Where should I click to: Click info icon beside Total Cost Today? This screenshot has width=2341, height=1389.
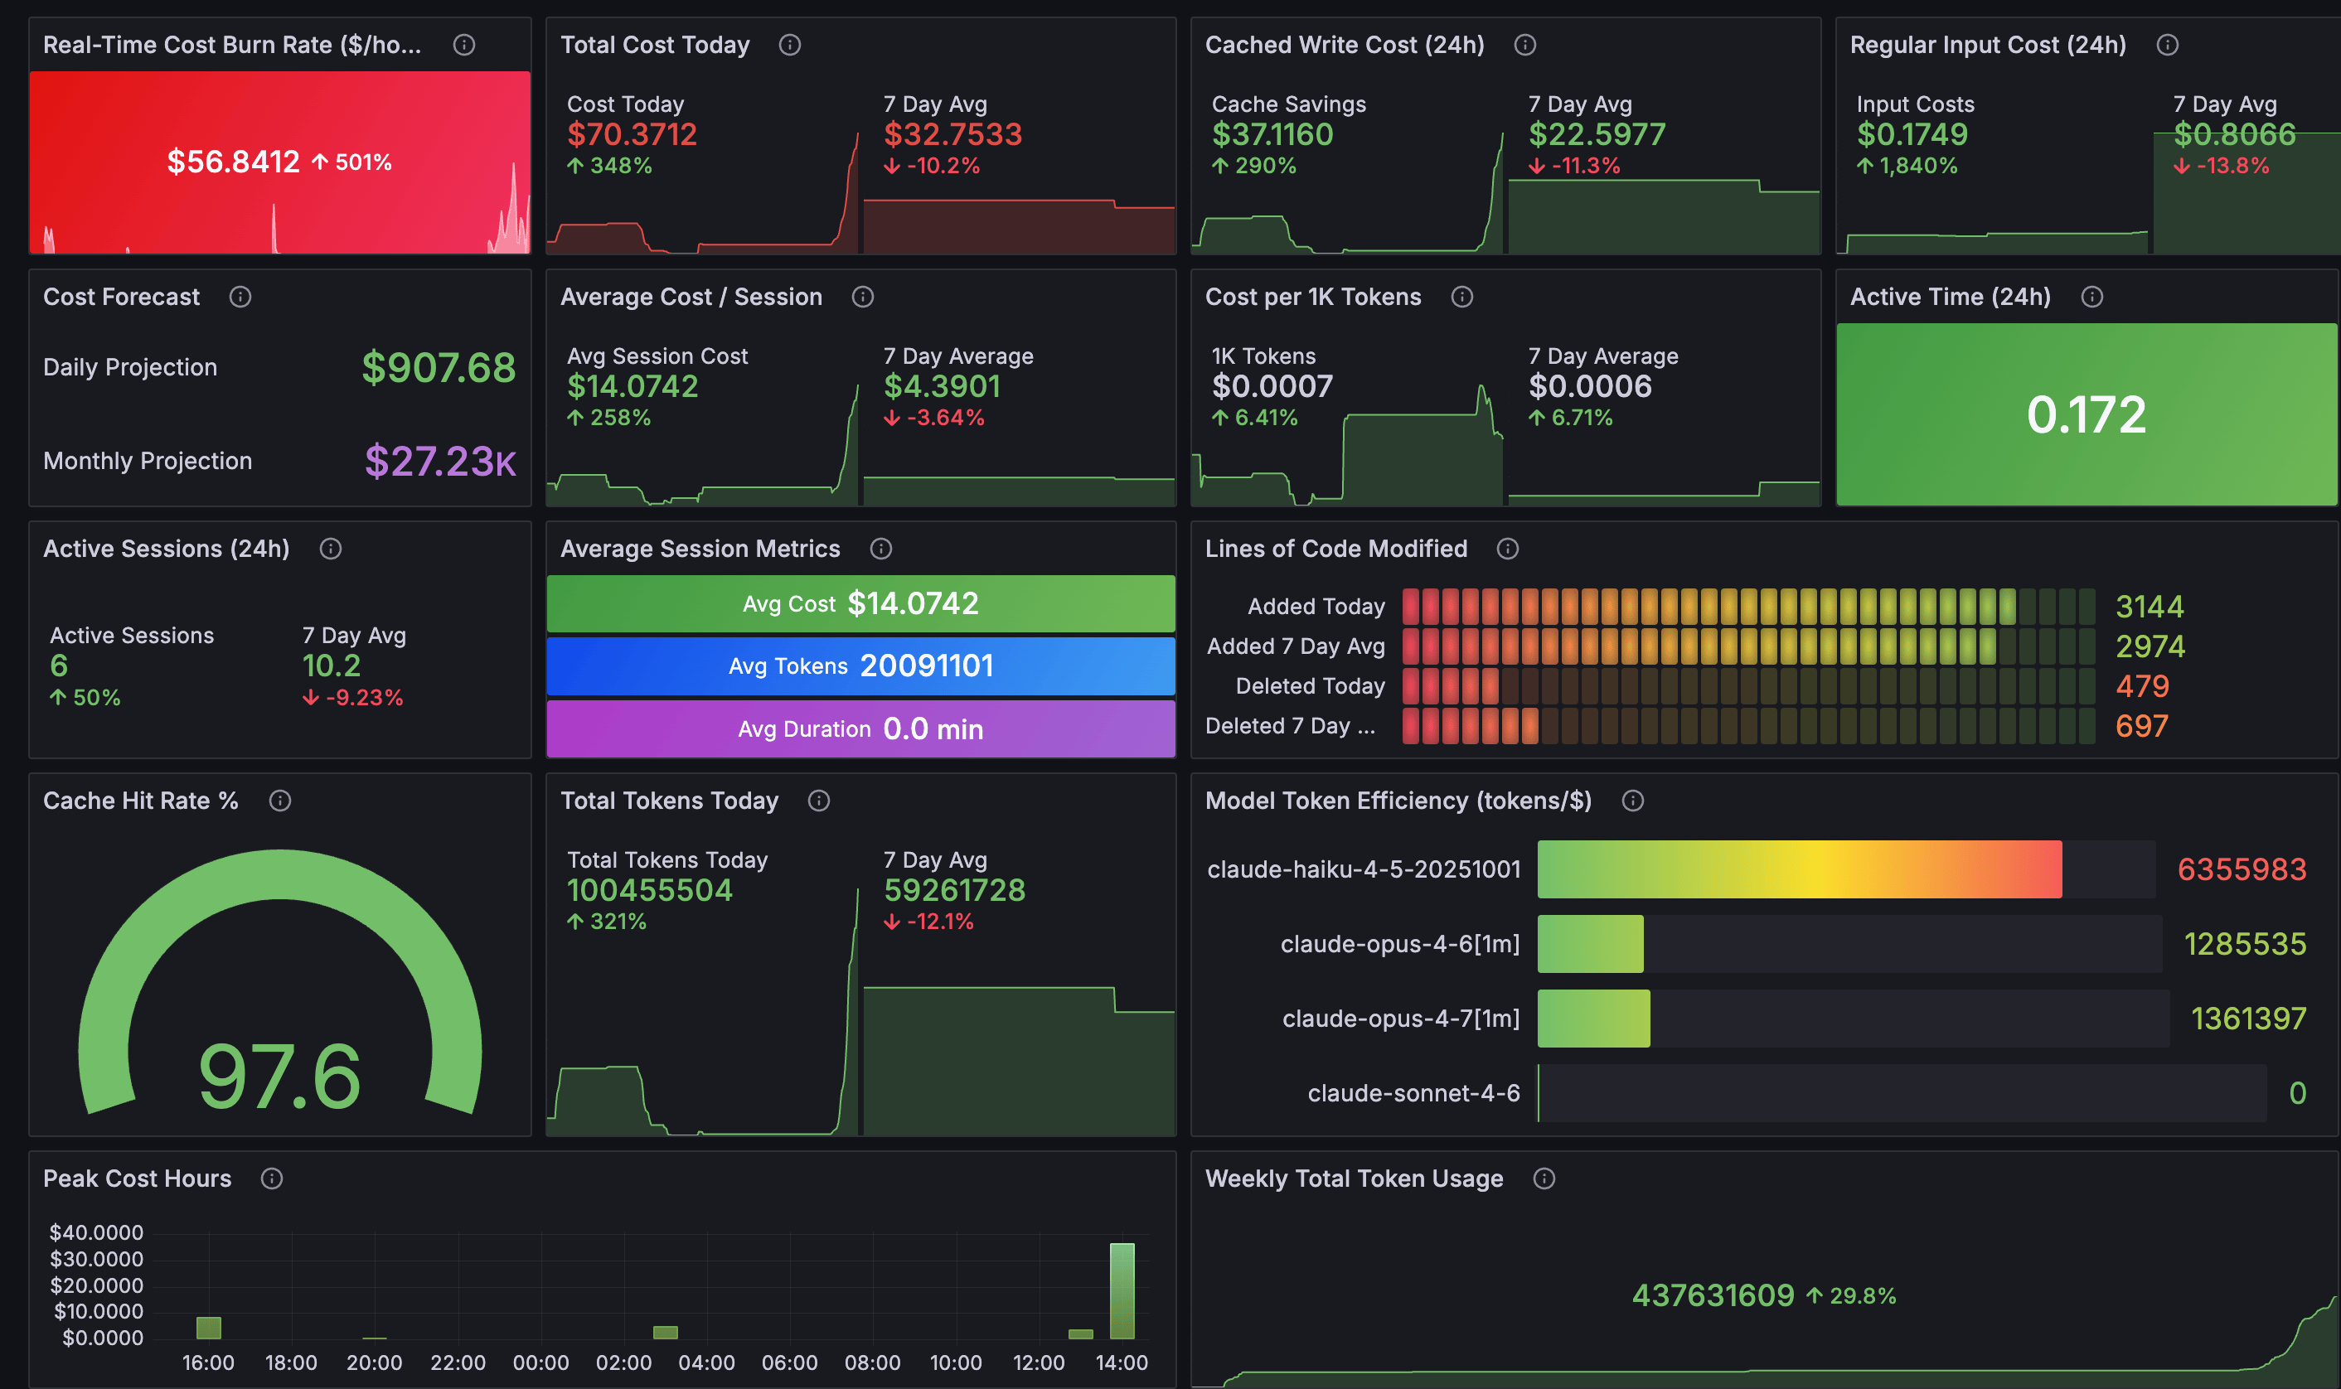point(789,45)
